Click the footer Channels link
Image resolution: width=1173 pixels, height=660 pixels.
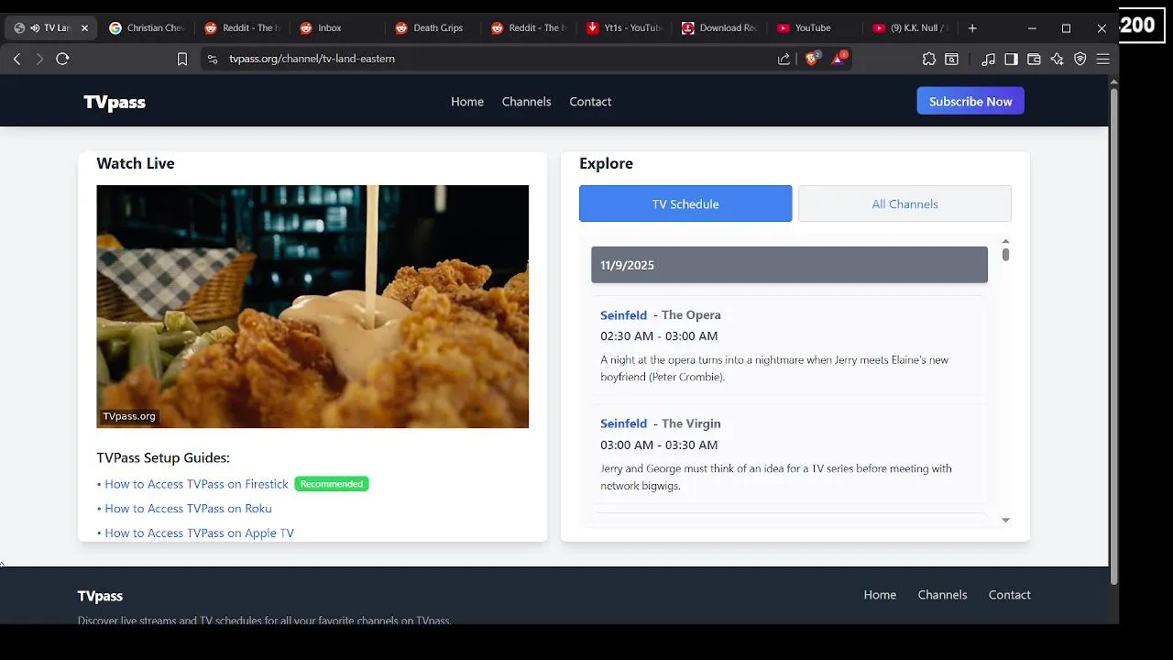coord(942,595)
